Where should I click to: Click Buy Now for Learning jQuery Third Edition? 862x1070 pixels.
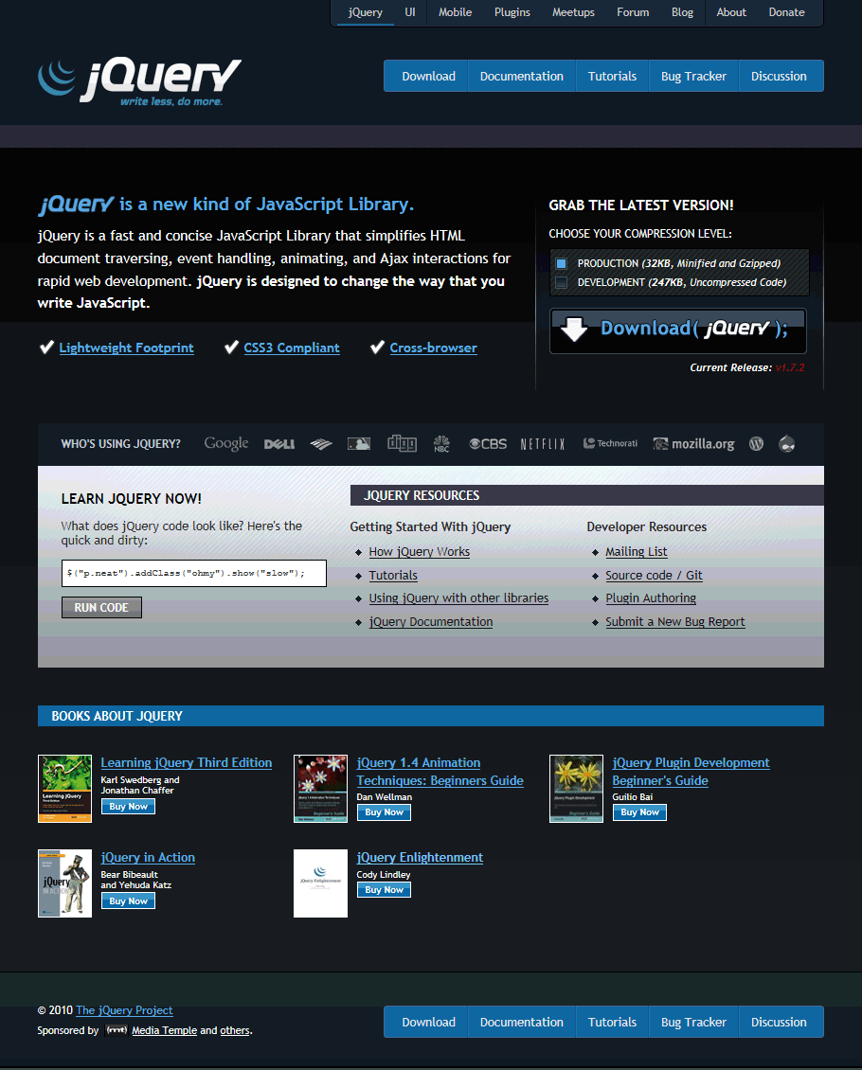tap(128, 807)
